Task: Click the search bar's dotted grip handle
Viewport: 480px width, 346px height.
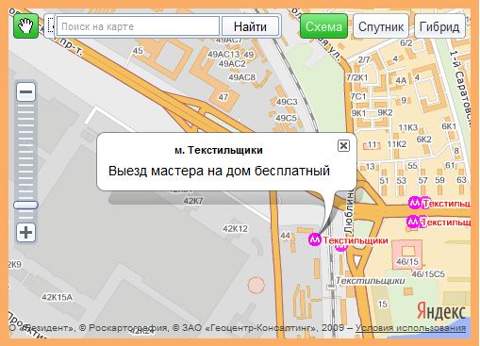Action: click(x=50, y=26)
